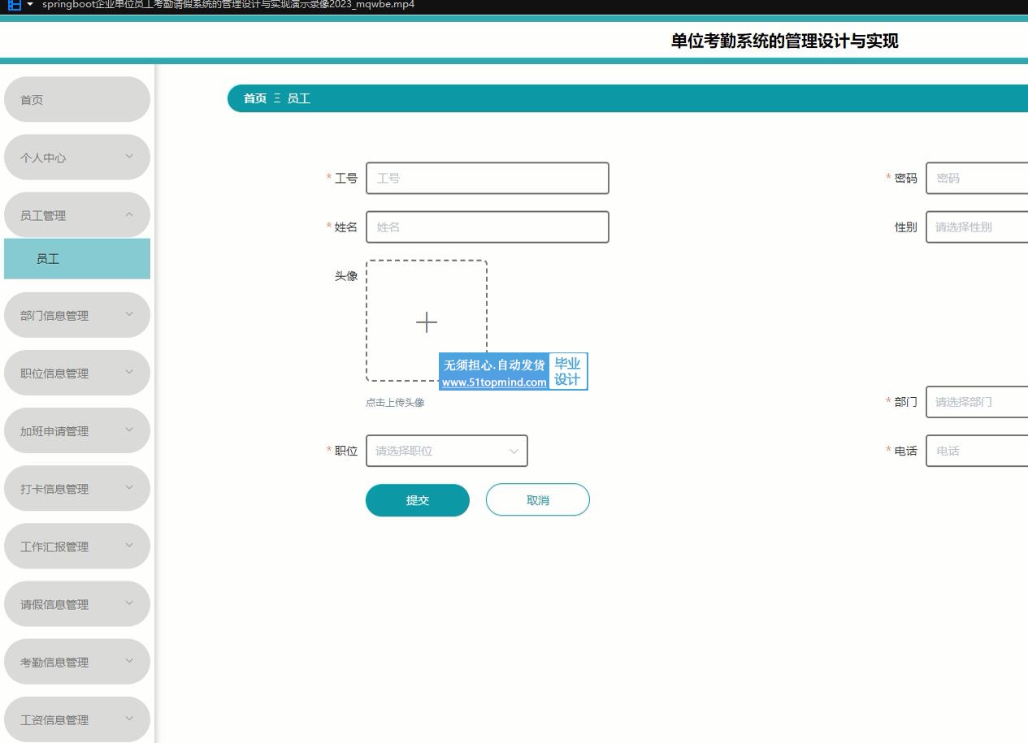1028x743 pixels.
Task: Open the title bar dropdown arrow
Action: (30, 5)
